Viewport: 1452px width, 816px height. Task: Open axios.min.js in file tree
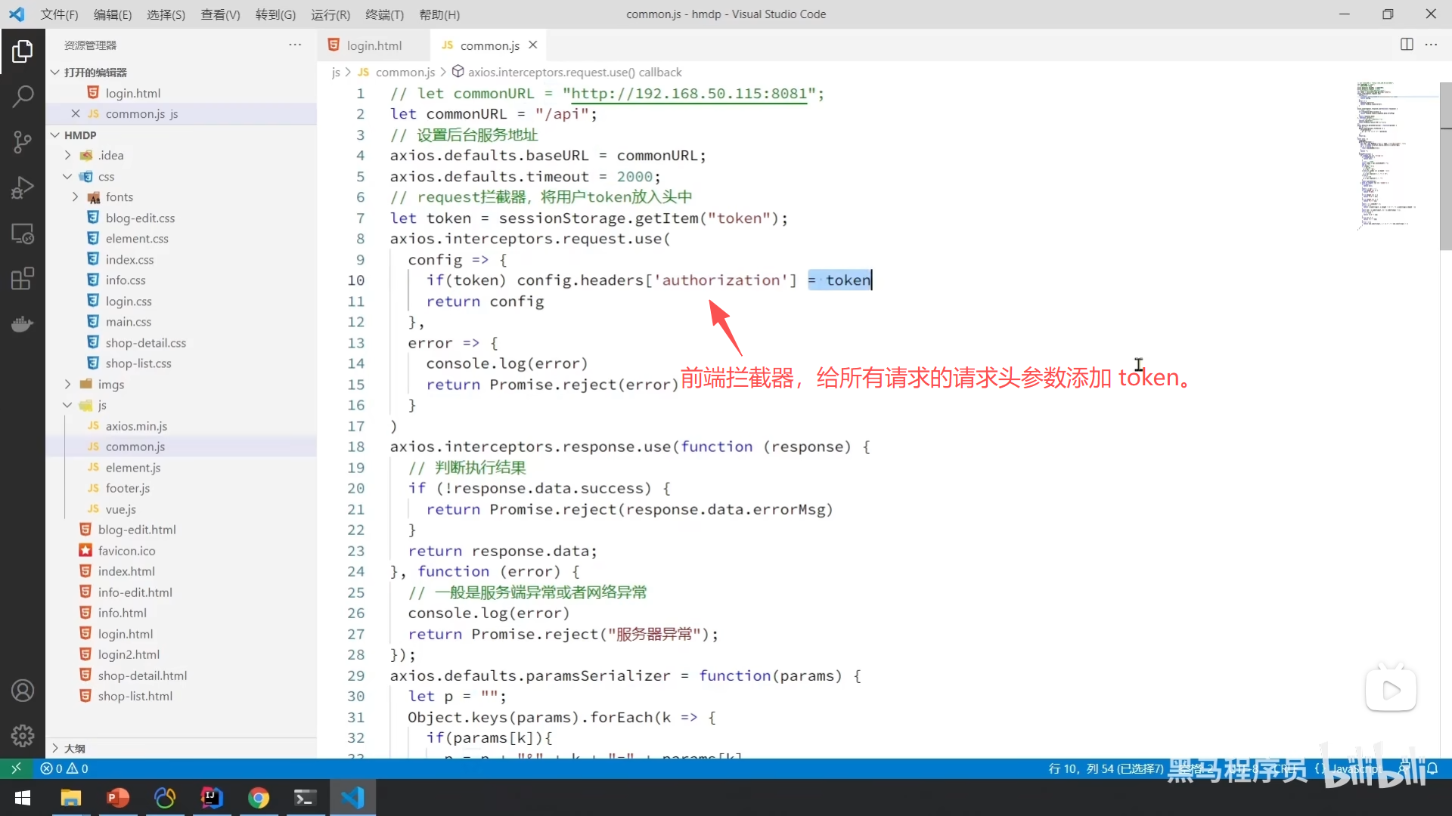pos(136,425)
